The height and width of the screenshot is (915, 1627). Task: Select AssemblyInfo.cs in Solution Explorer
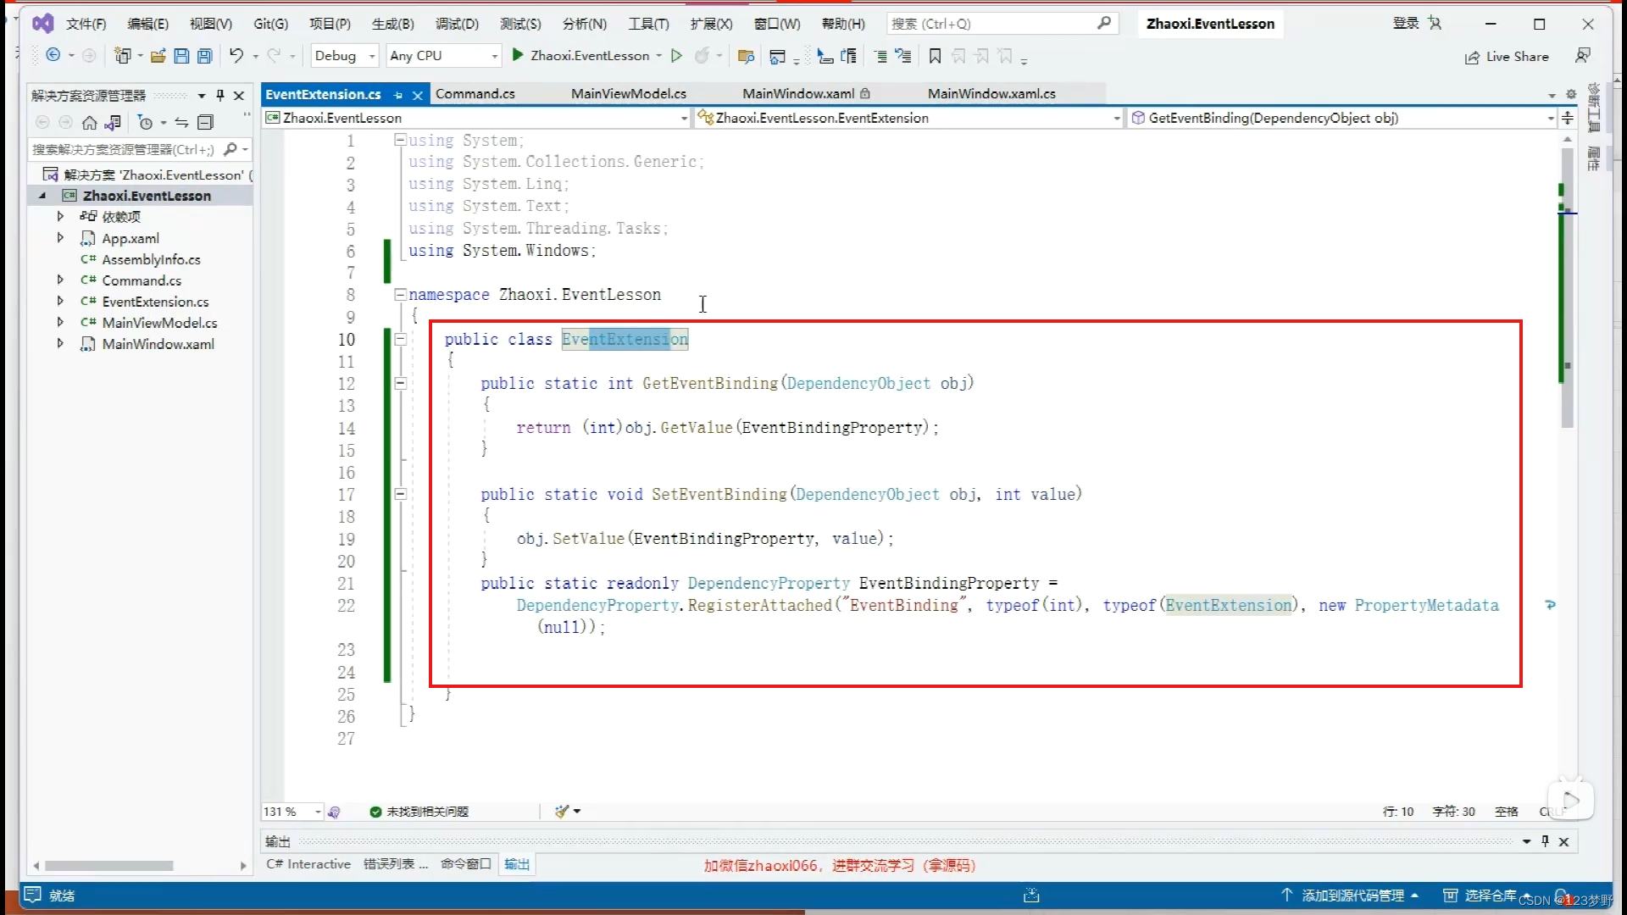(x=151, y=259)
